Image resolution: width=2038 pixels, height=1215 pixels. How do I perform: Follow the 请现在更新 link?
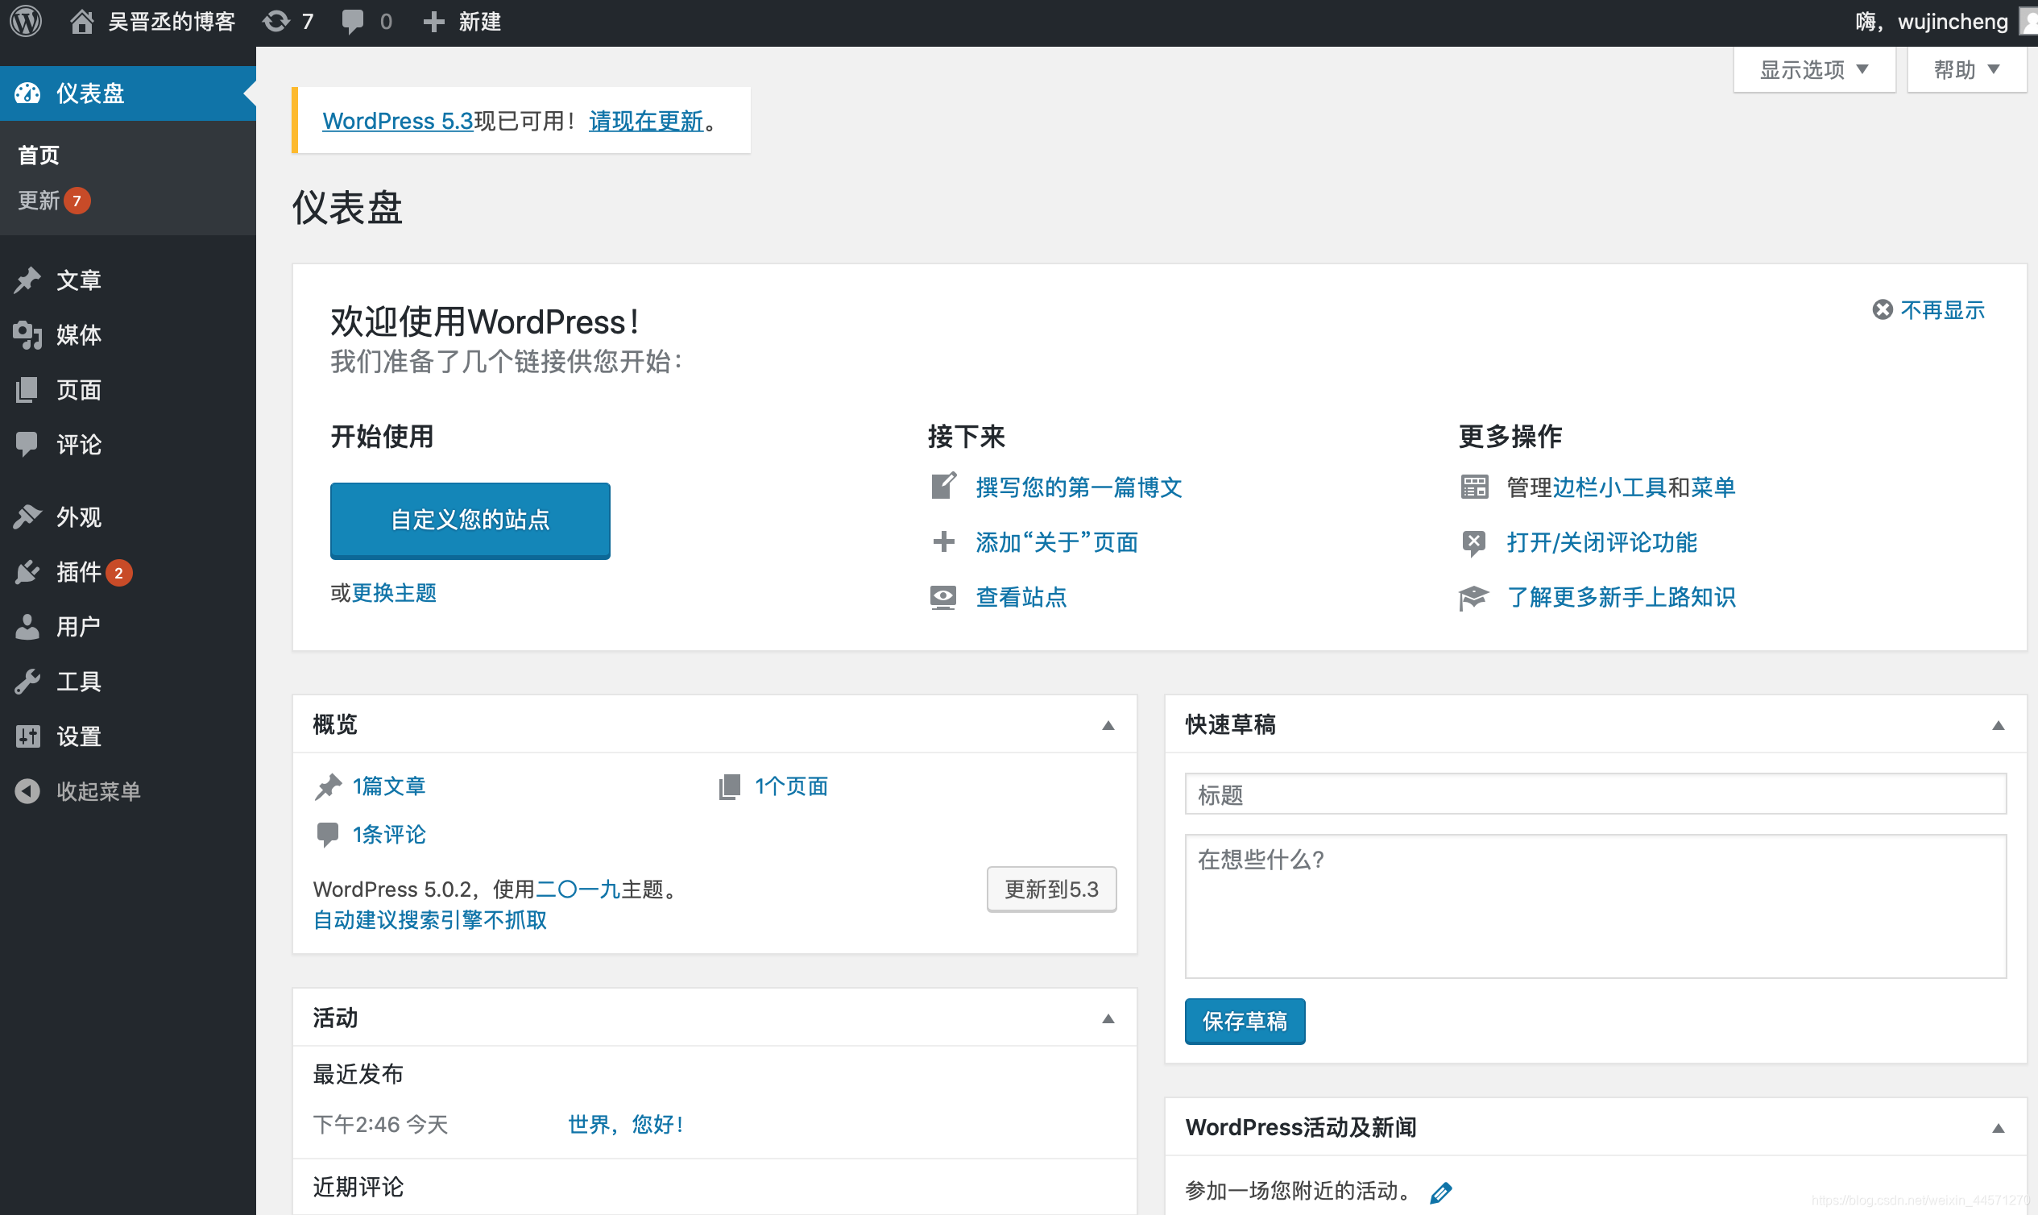(x=645, y=120)
